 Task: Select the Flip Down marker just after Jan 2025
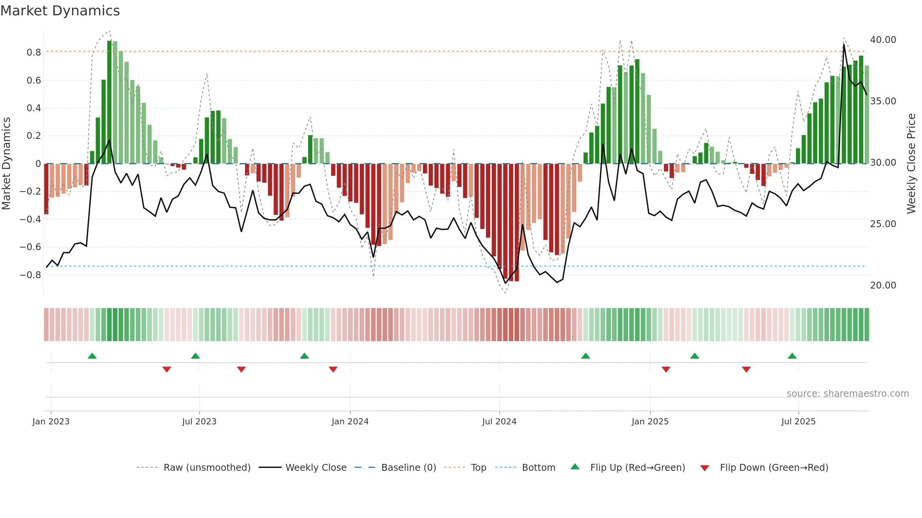[666, 370]
